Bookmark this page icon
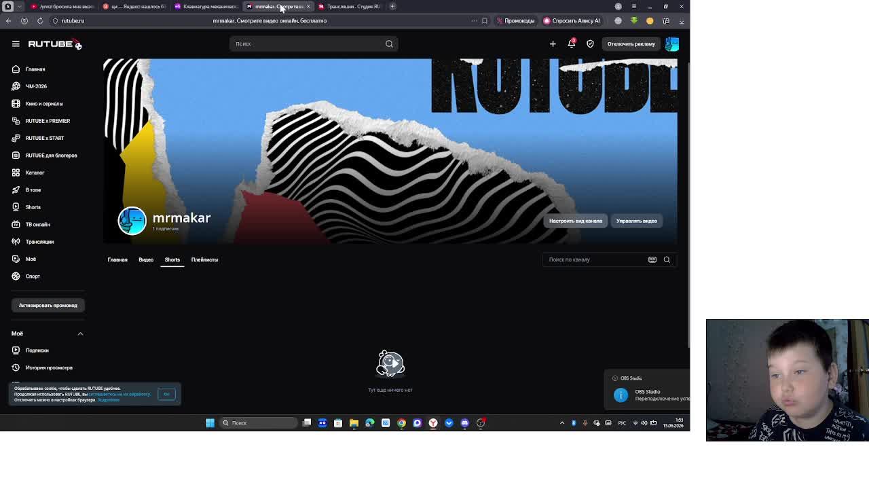 pyautogui.click(x=484, y=21)
